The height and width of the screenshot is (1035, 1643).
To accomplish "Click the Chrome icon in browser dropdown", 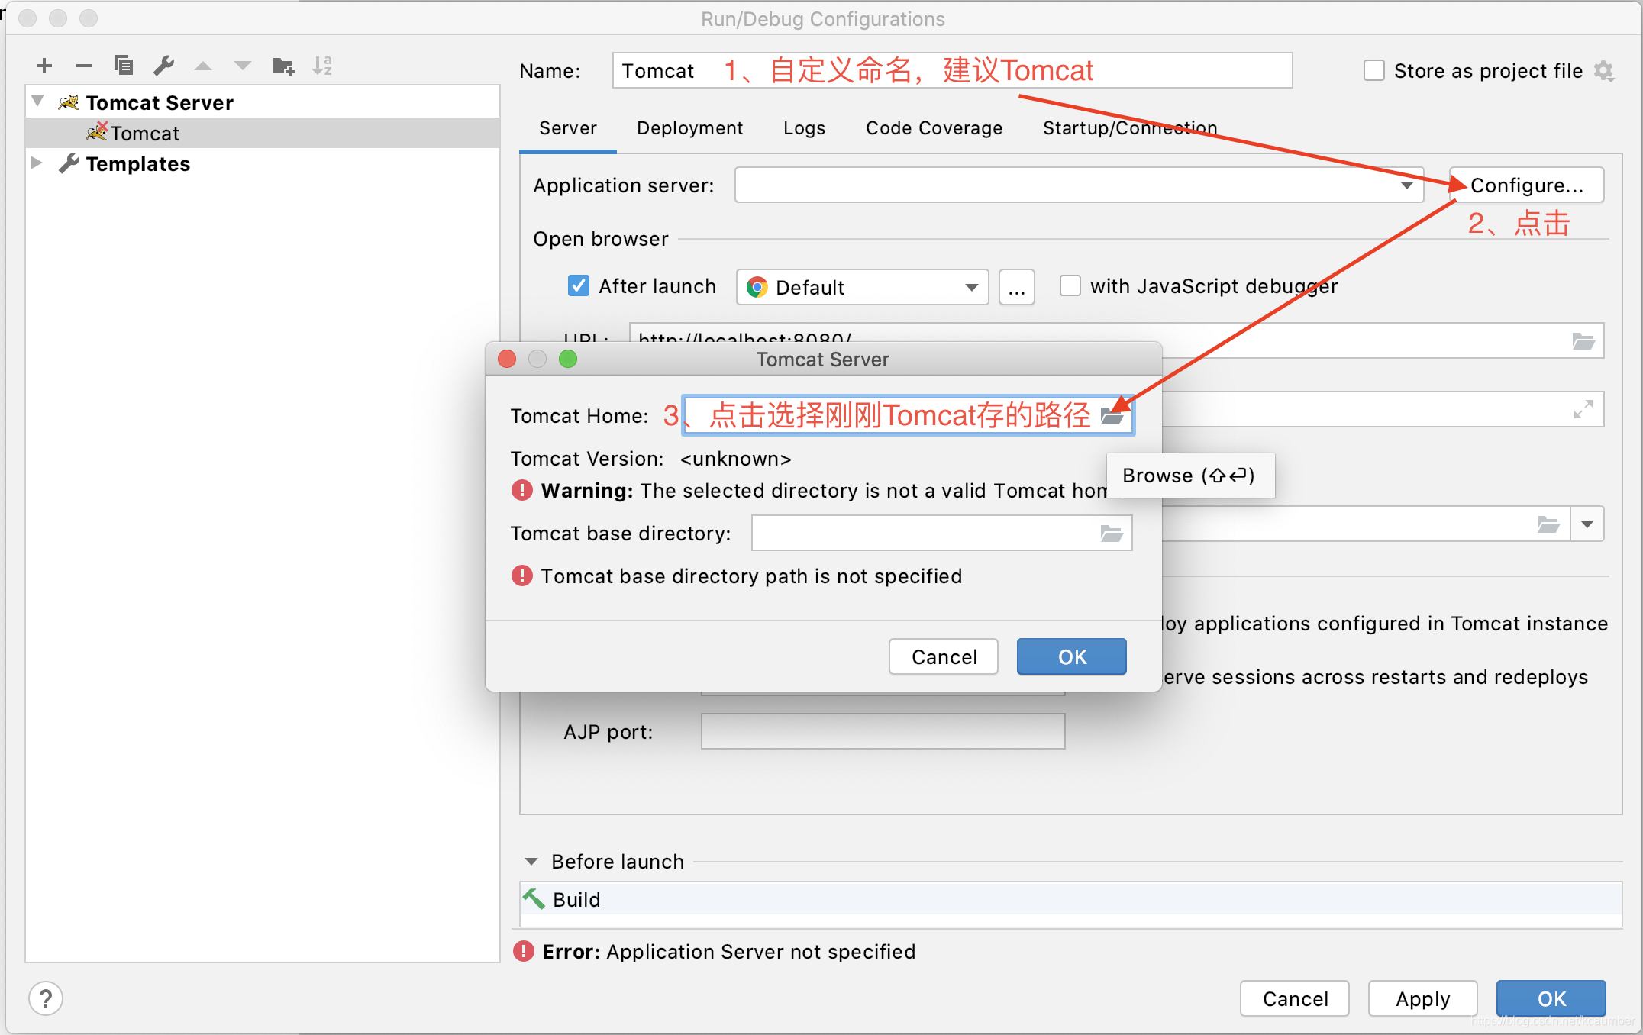I will click(757, 287).
